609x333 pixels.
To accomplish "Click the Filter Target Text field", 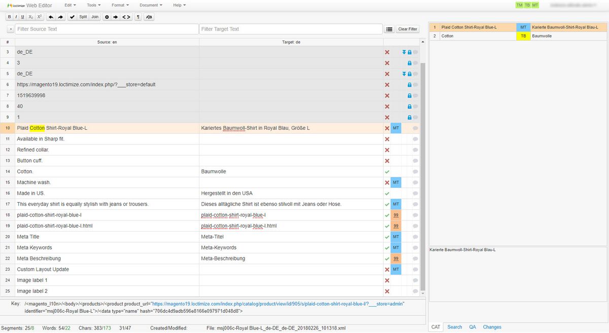I will pos(291,29).
